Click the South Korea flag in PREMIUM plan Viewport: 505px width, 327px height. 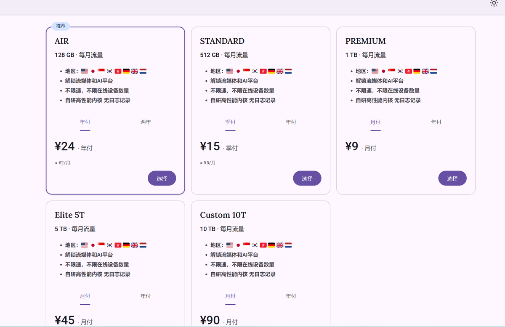click(400, 71)
